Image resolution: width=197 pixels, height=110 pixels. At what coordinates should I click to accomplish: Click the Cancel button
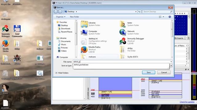[164, 72]
